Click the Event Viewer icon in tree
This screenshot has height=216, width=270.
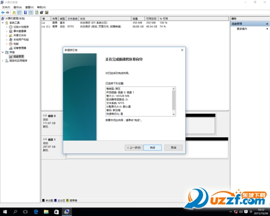[11, 31]
